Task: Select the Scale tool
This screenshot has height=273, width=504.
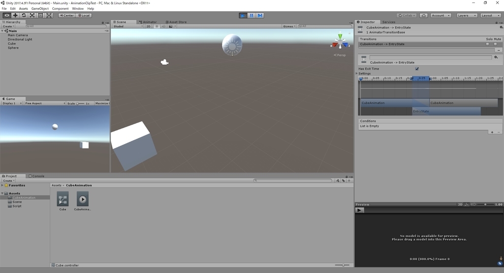Action: pyautogui.click(x=32, y=15)
